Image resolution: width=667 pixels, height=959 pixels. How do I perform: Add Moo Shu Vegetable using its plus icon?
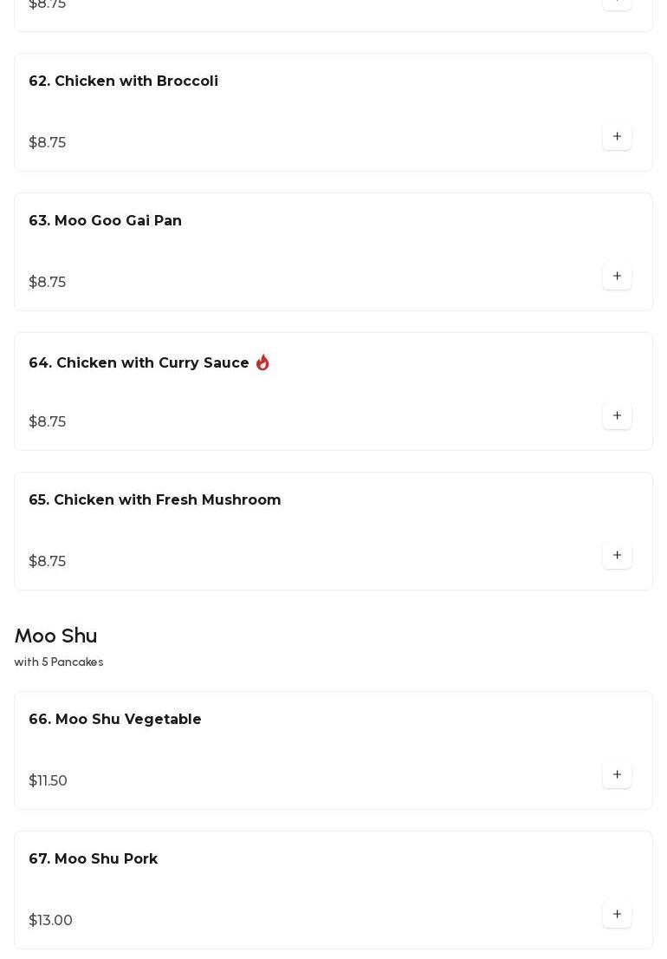617,774
